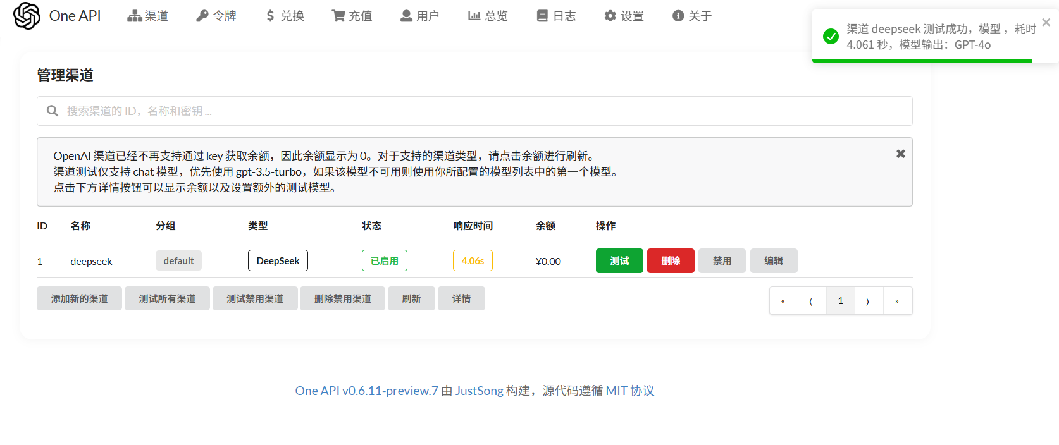Image resolution: width=1059 pixels, height=445 pixels.
Task: Refresh the ¥0.00 balance value
Action: tap(548, 261)
